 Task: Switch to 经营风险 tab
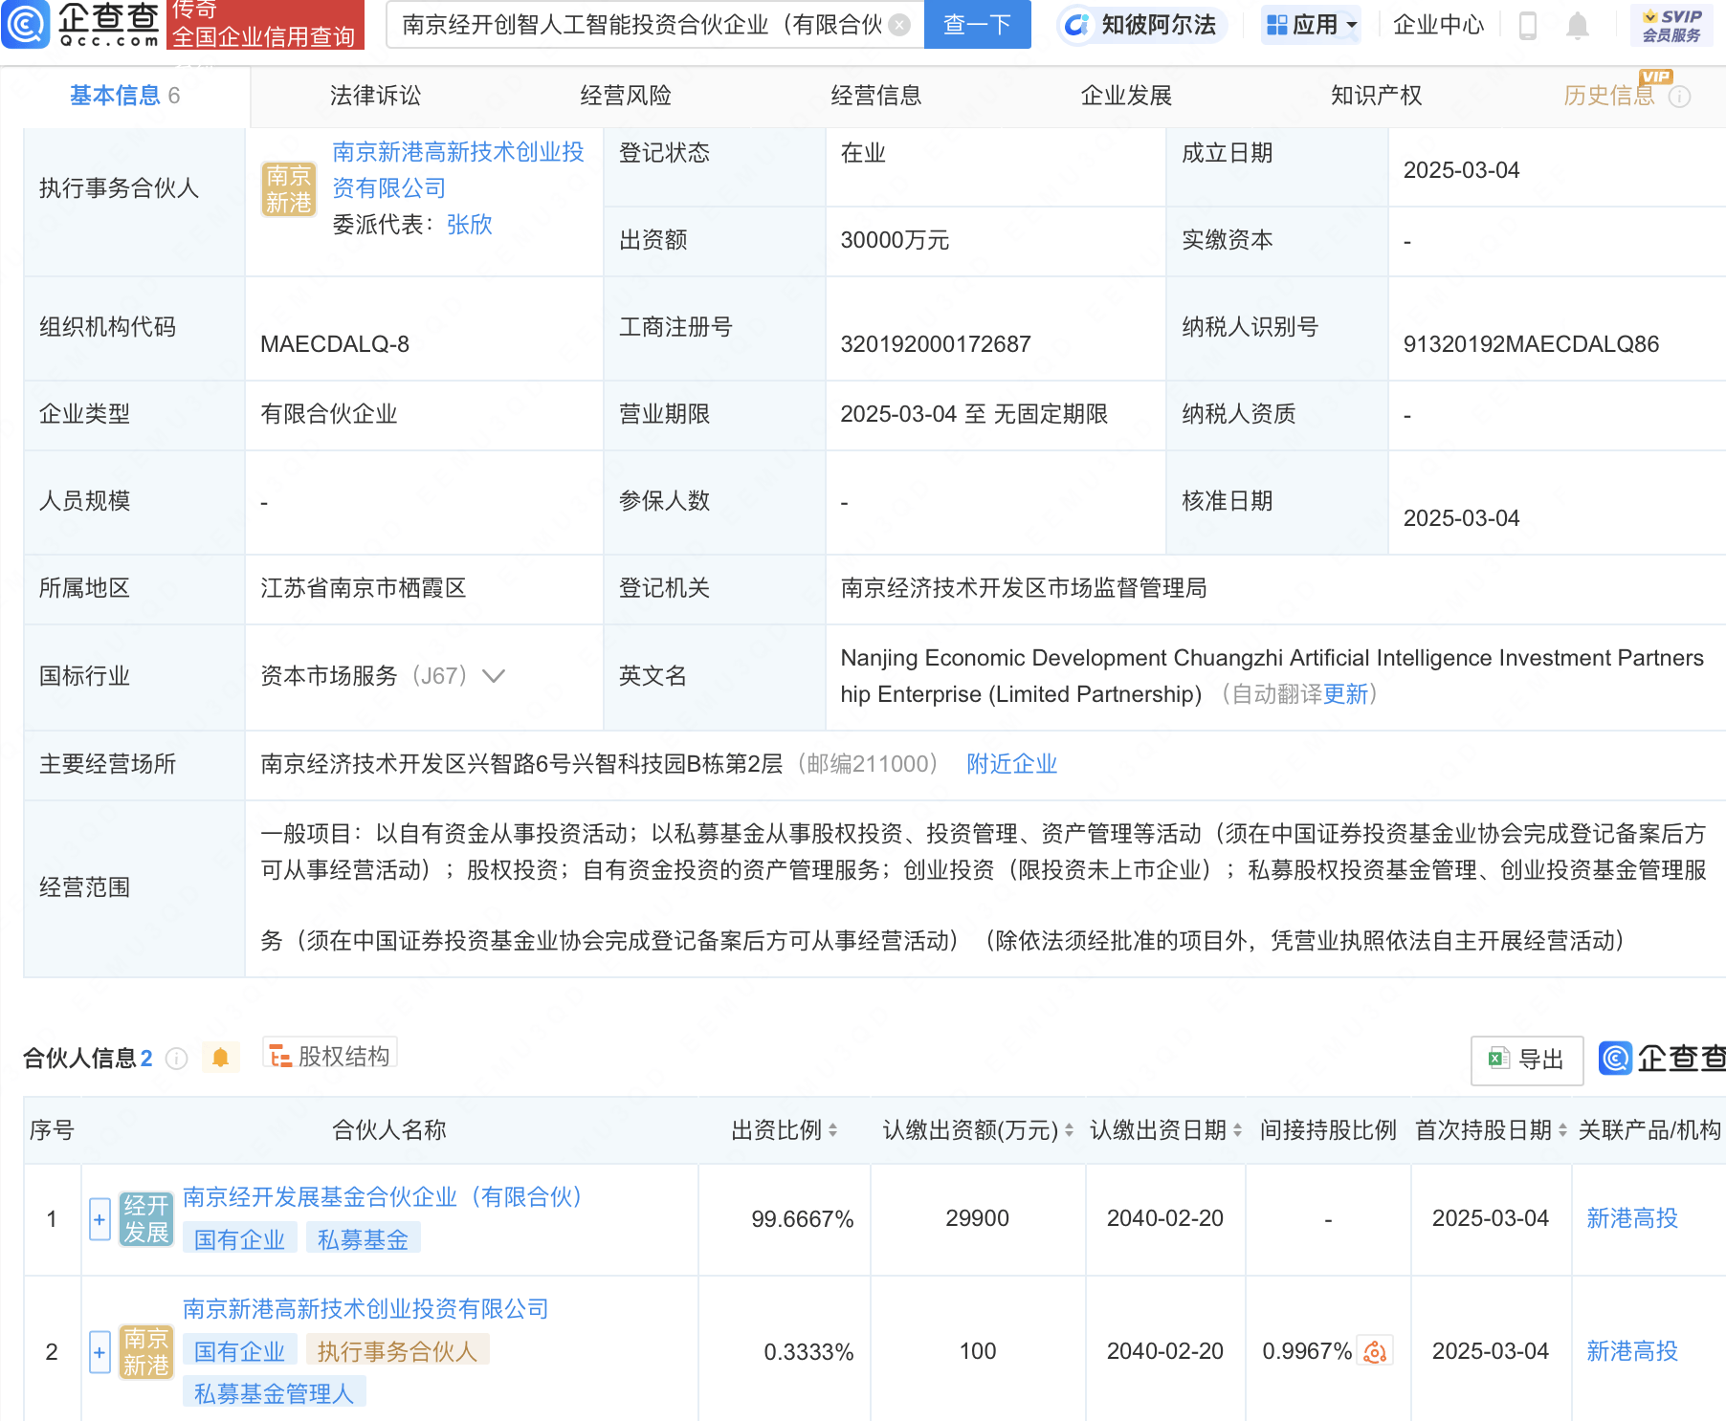coord(626,96)
